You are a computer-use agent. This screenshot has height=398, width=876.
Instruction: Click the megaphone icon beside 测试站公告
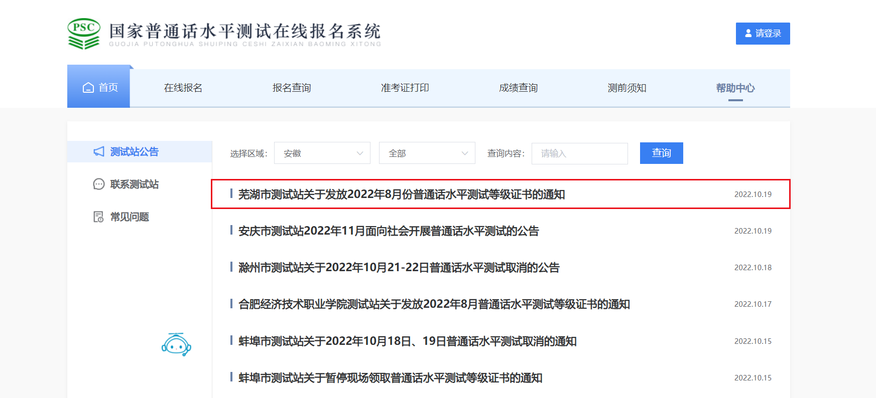click(x=99, y=151)
